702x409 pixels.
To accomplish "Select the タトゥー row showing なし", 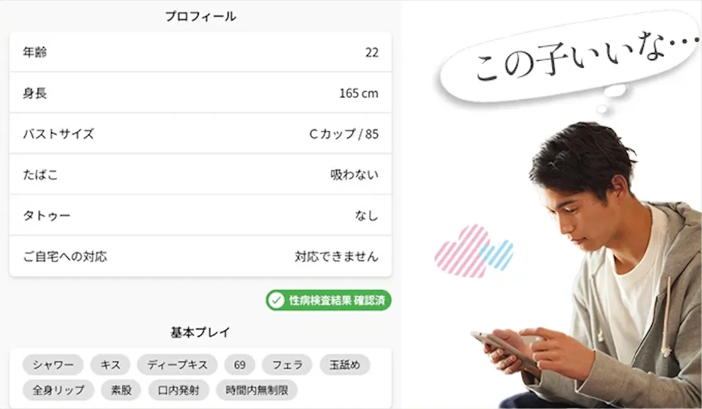I will point(201,215).
